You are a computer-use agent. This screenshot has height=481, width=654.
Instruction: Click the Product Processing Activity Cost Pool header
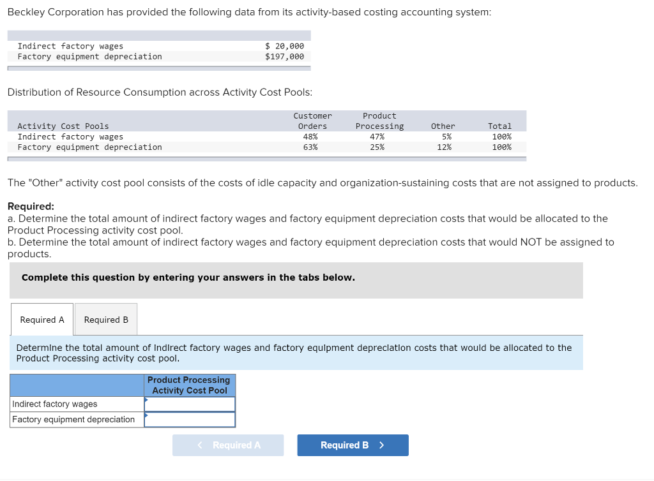click(x=190, y=385)
